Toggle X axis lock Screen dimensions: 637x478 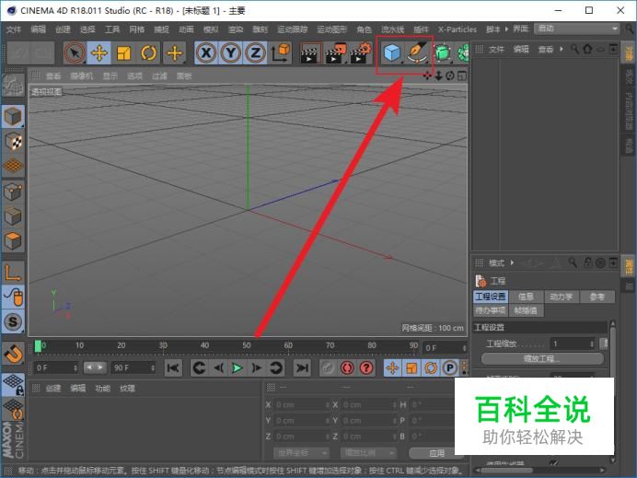click(x=206, y=53)
